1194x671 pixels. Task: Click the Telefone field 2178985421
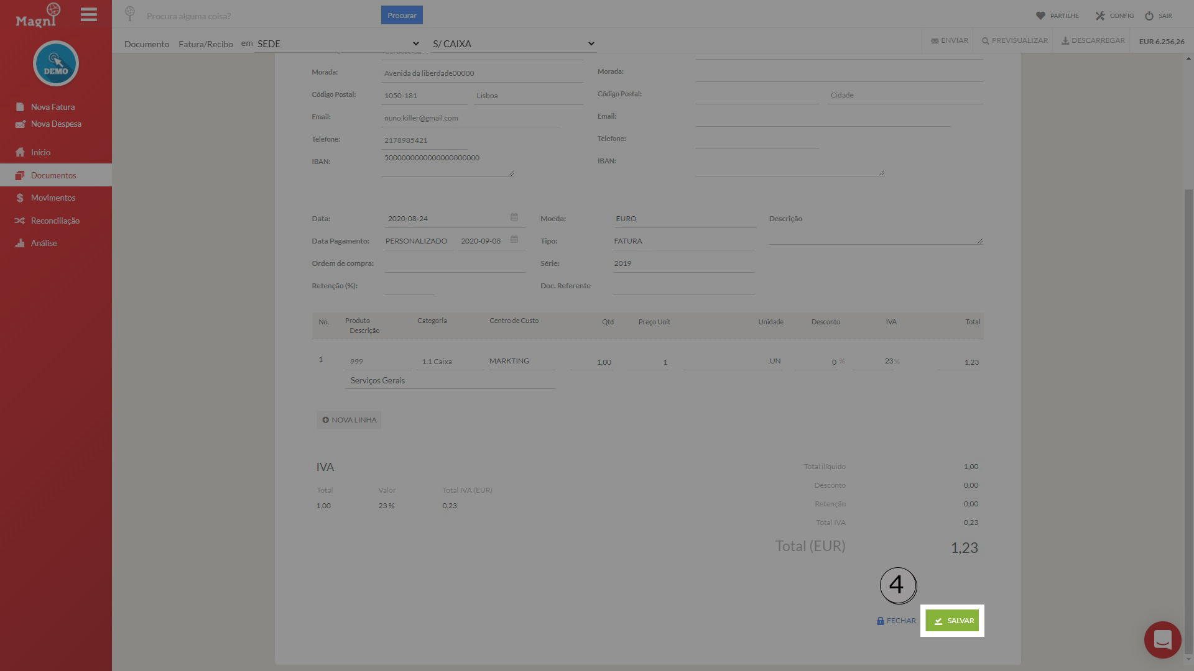tap(424, 140)
